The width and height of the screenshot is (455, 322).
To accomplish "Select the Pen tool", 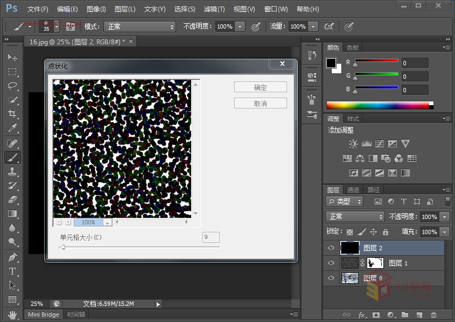I will pyautogui.click(x=12, y=257).
